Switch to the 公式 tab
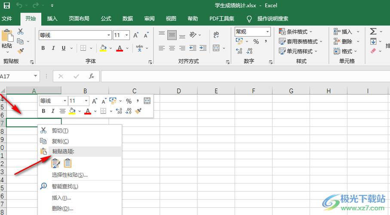Viewport: 390px width, 215px height. click(106, 18)
